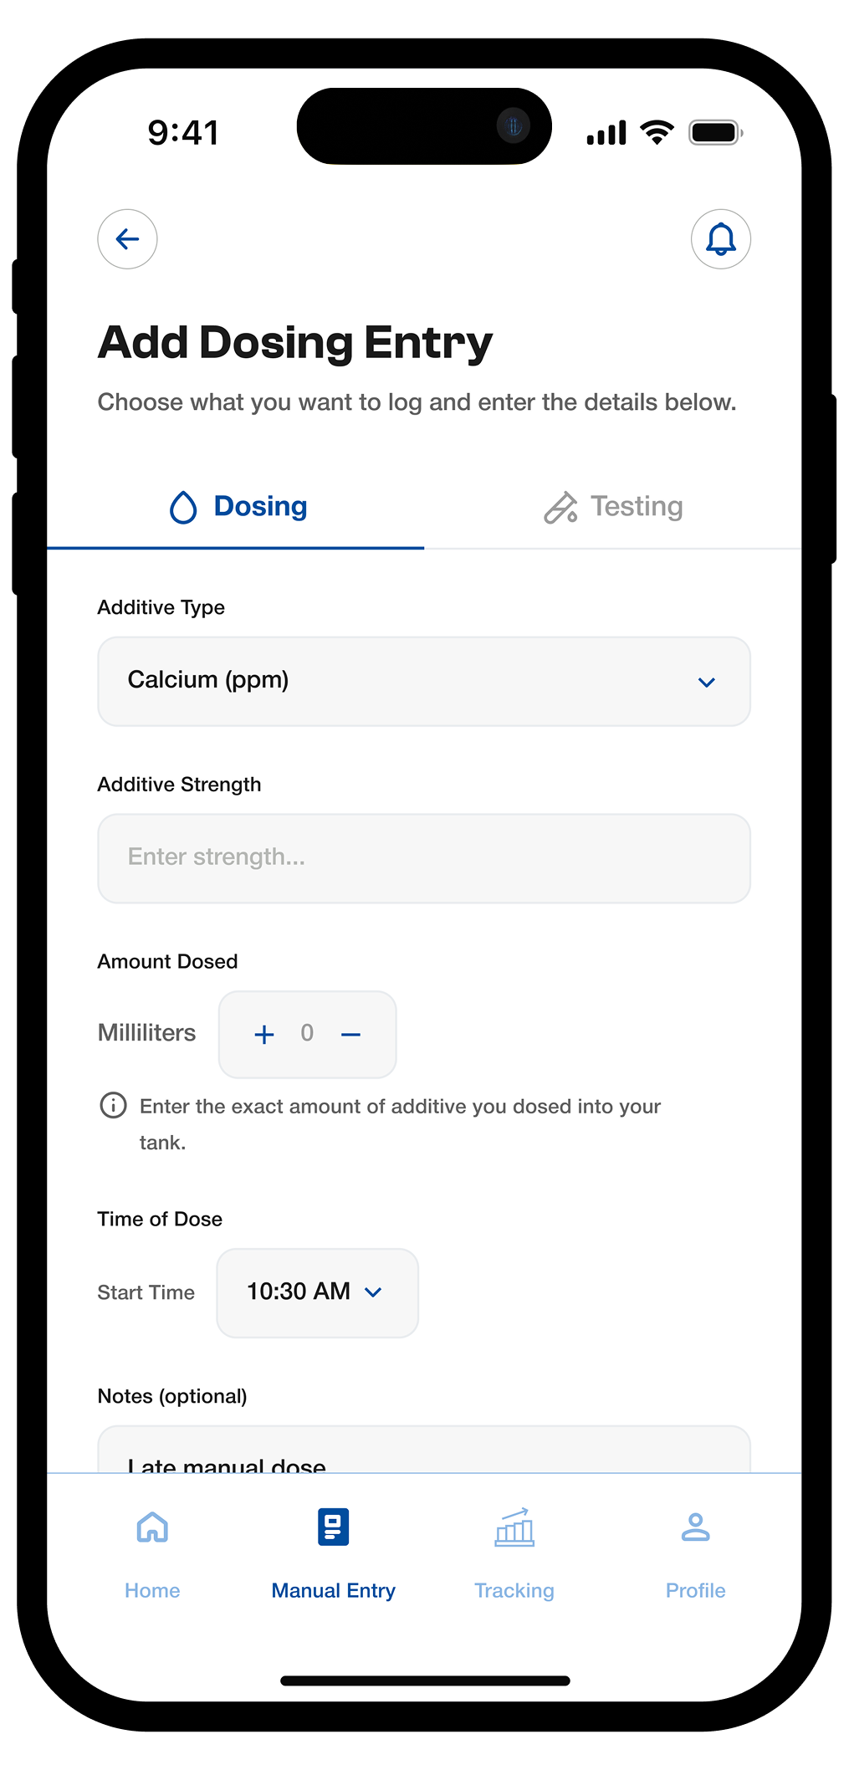The height and width of the screenshot is (1770, 849).
Task: Tap the Profile label in bottom navigation
Action: pos(695,1590)
